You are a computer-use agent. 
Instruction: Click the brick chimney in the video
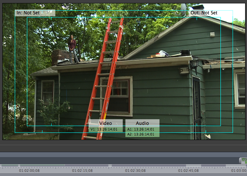coord(59,57)
